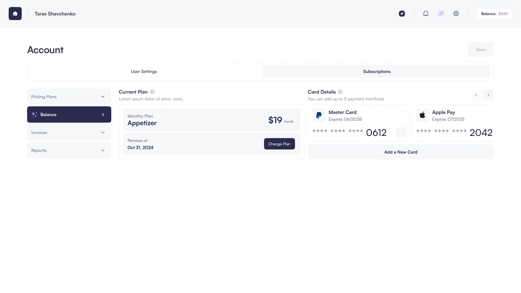Click the Apple Pay logo icon

coord(422,115)
